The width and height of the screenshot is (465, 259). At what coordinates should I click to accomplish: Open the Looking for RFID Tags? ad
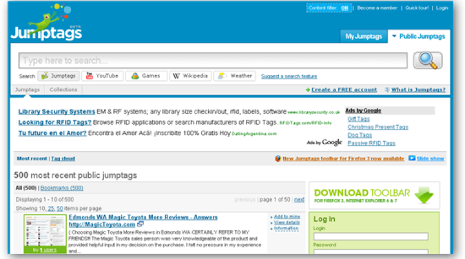[55, 122]
